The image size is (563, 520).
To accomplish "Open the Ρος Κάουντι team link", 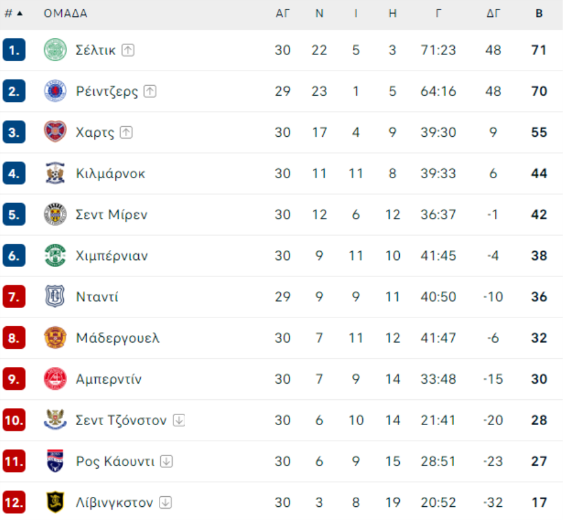I will [x=115, y=461].
